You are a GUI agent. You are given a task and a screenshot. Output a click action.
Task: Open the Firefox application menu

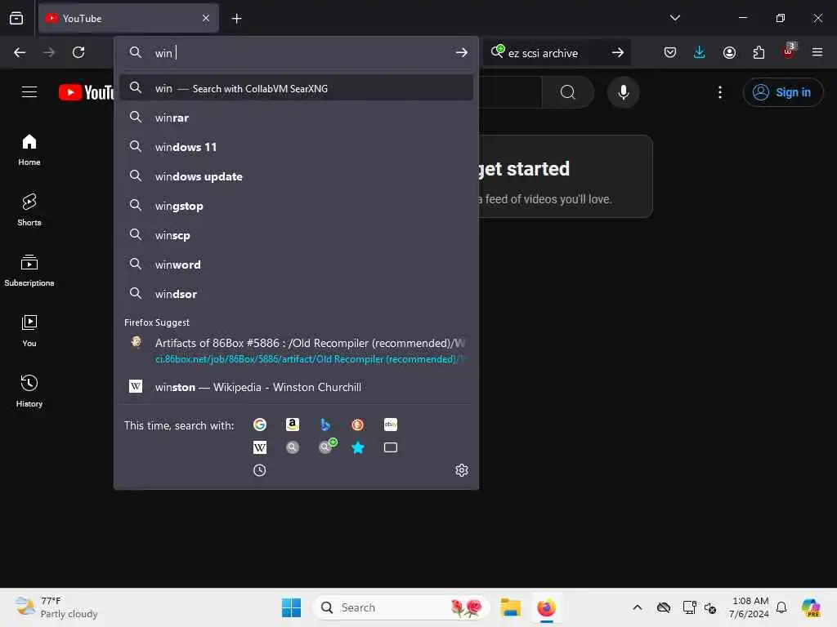pos(817,52)
